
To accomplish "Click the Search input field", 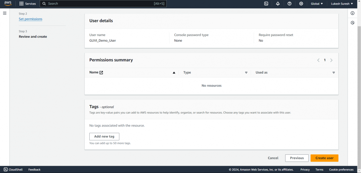I will (x=102, y=4).
